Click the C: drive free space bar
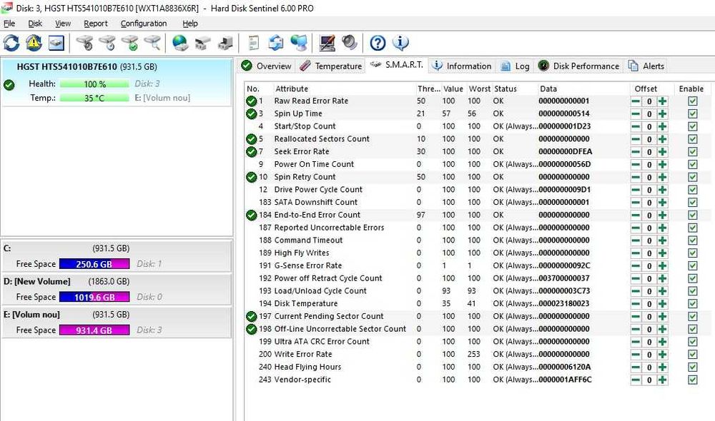Viewport: 715px width, 421px height. click(x=94, y=264)
